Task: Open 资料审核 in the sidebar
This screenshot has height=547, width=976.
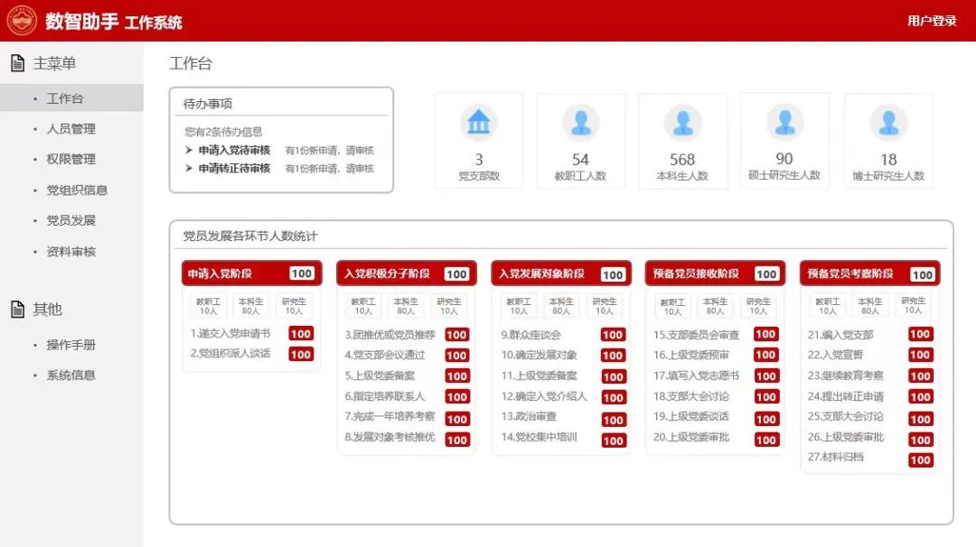Action: coord(70,252)
